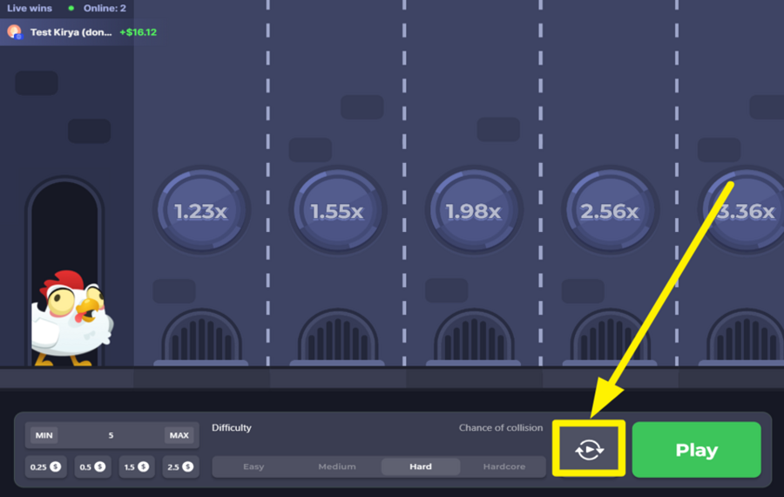Image resolution: width=784 pixels, height=497 pixels.
Task: Click the 2.56x multiplier circle
Action: [609, 211]
